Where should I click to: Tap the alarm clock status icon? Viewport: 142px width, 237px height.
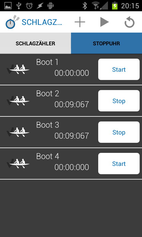(29, 6)
